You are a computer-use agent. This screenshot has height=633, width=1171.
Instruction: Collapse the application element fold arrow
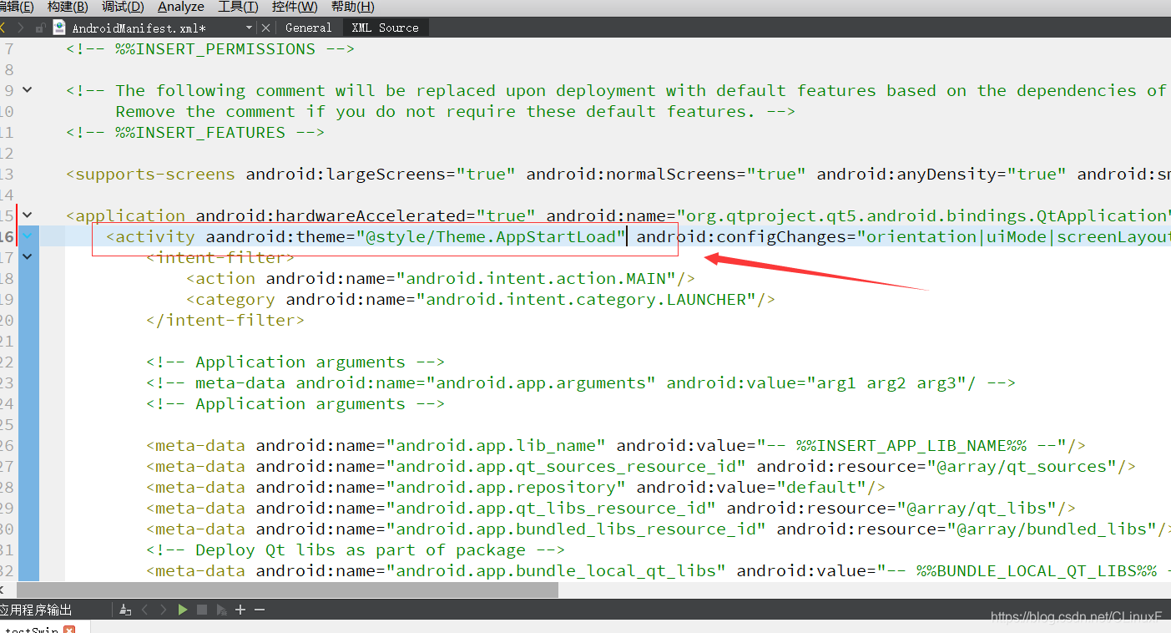click(x=28, y=215)
